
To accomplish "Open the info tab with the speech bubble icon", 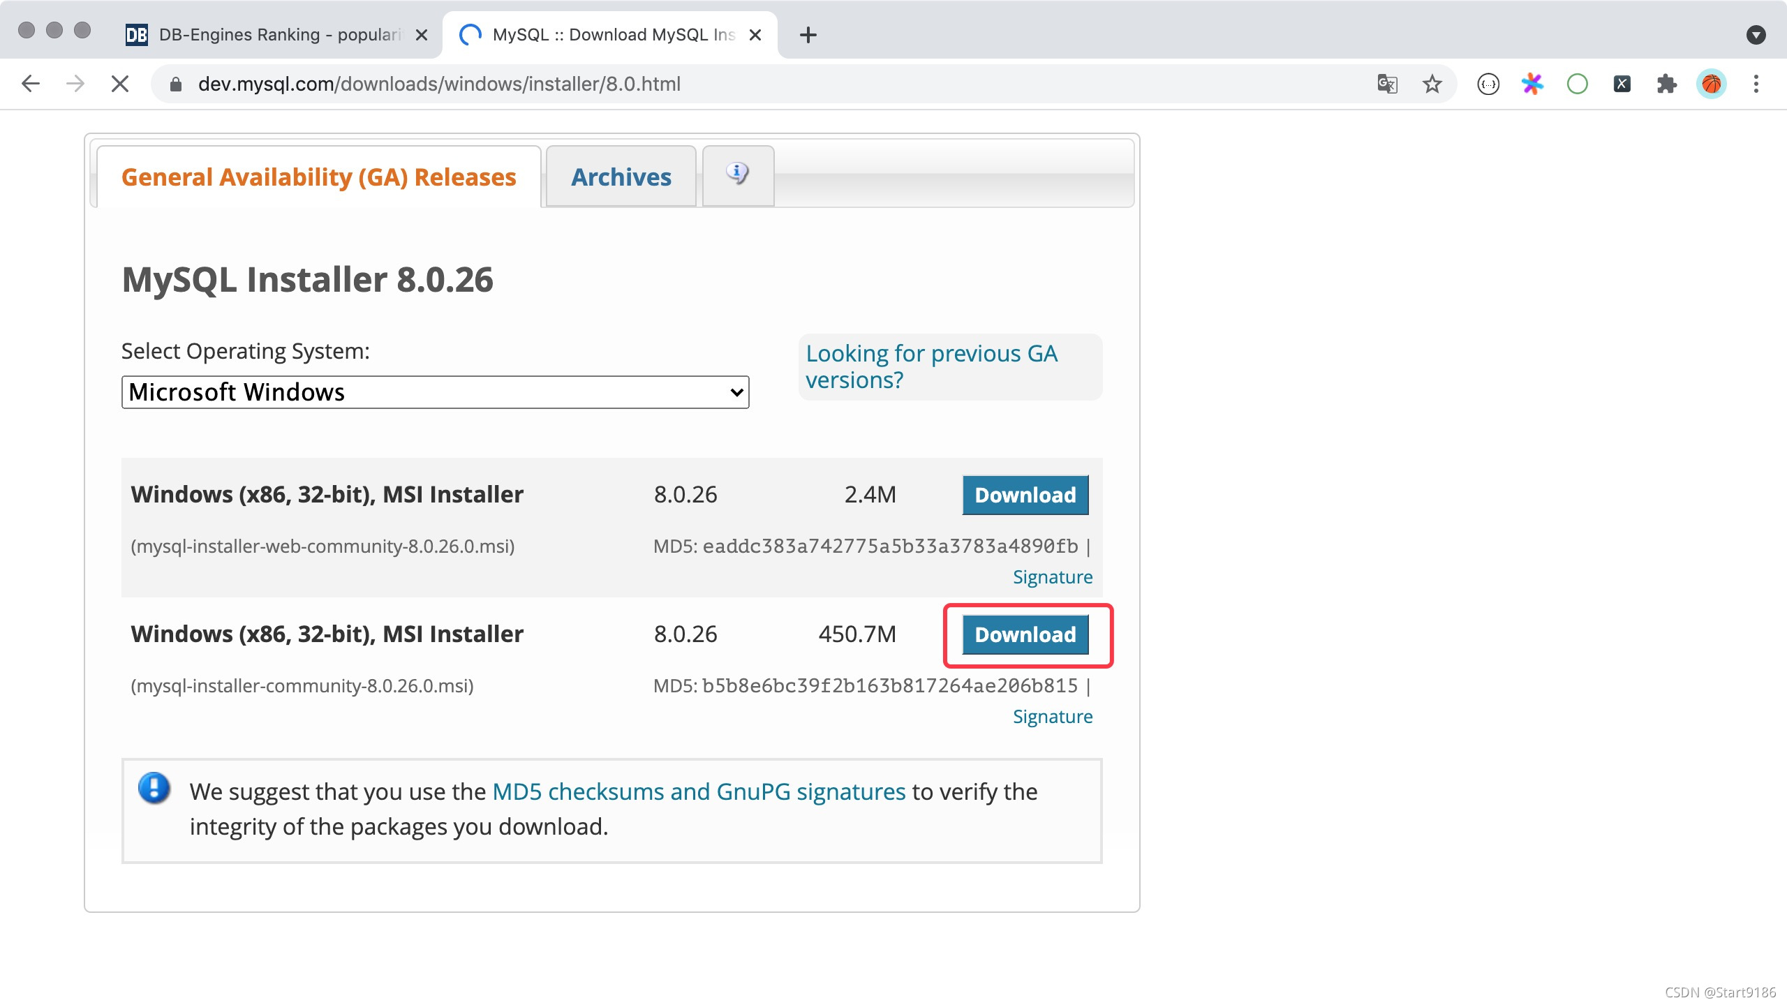I will (x=737, y=174).
